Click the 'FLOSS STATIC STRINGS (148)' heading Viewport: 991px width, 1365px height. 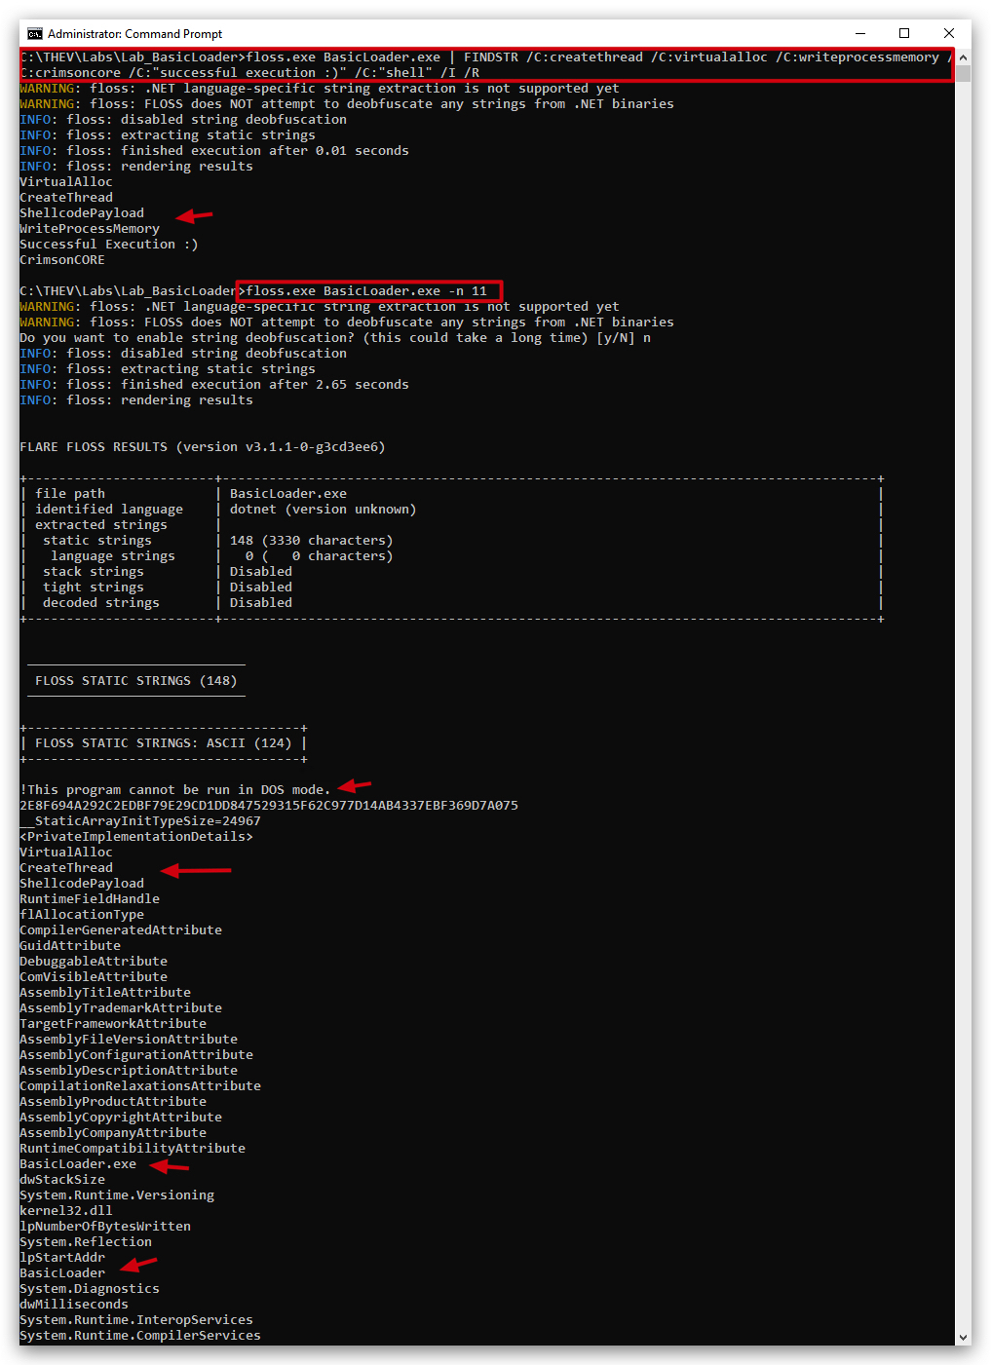tap(136, 681)
